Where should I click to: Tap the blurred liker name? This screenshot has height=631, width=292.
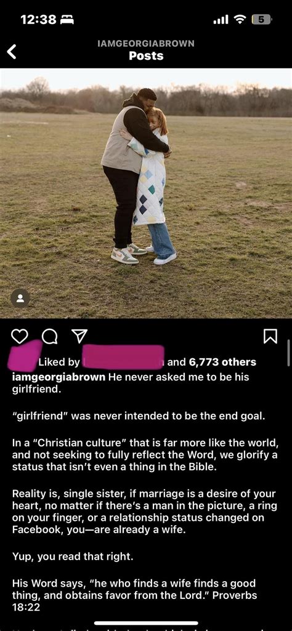[123, 357]
